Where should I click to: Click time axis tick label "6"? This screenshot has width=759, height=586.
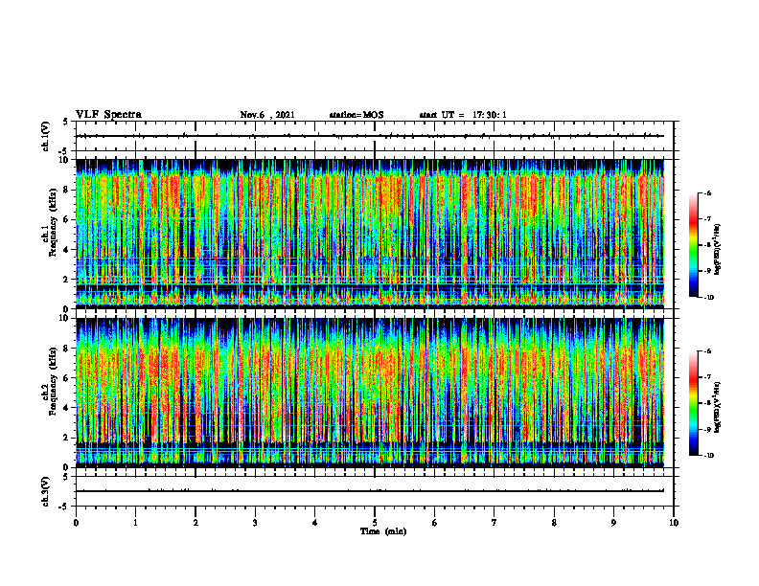(435, 523)
